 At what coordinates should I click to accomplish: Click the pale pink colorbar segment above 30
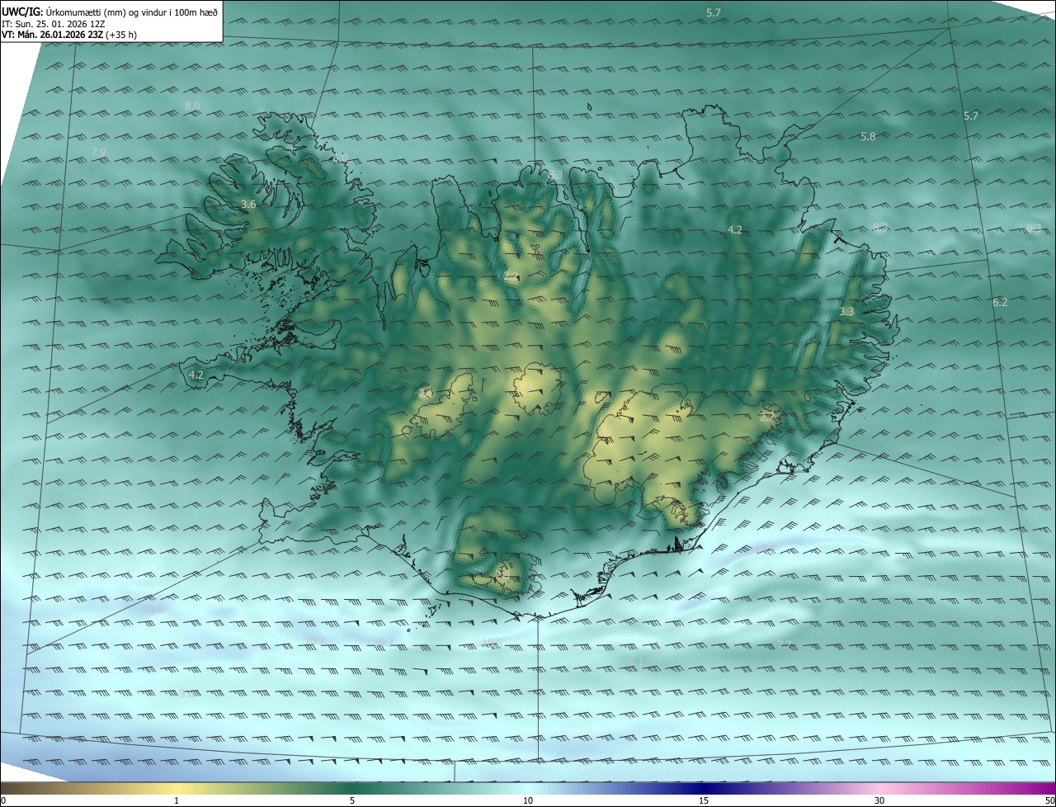tap(879, 788)
